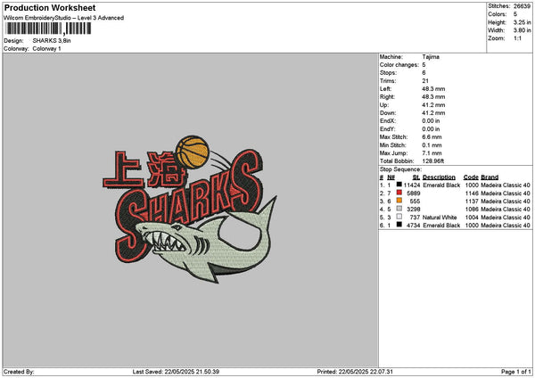This screenshot has width=535, height=378.
Task: Click the basketball in the Sharks design
Action: 193,152
